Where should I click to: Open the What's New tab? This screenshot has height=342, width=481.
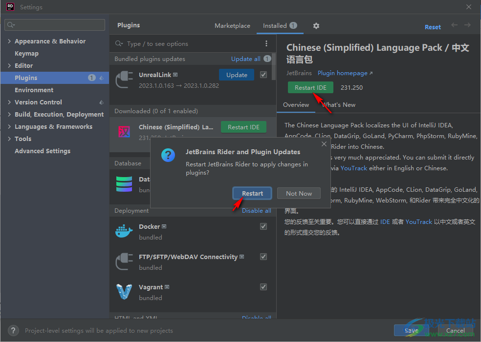pos(339,105)
